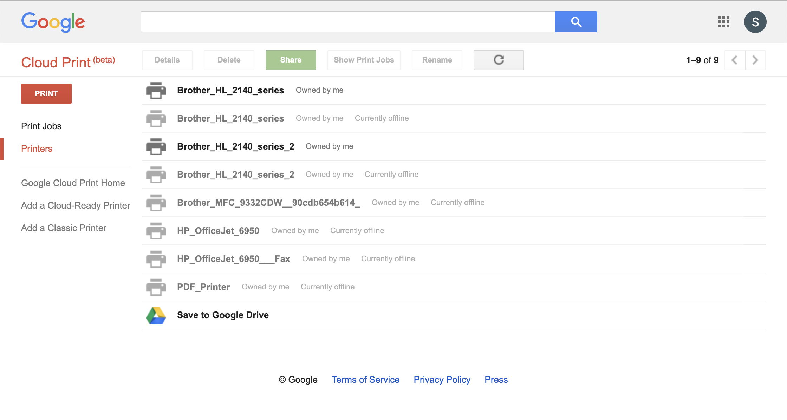Click printer icon of offline Brother_HL_2140_series
Viewport: 787px width, 420px height.
click(156, 118)
